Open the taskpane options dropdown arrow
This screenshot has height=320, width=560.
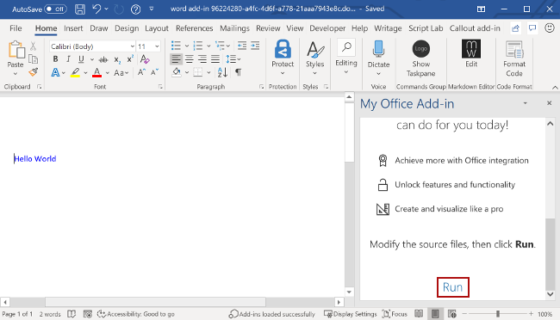525,103
